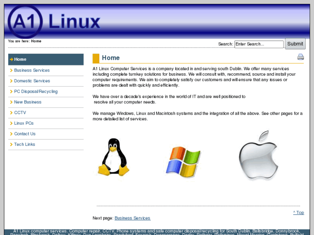Click the A1 Linux circular logo

[25, 22]
